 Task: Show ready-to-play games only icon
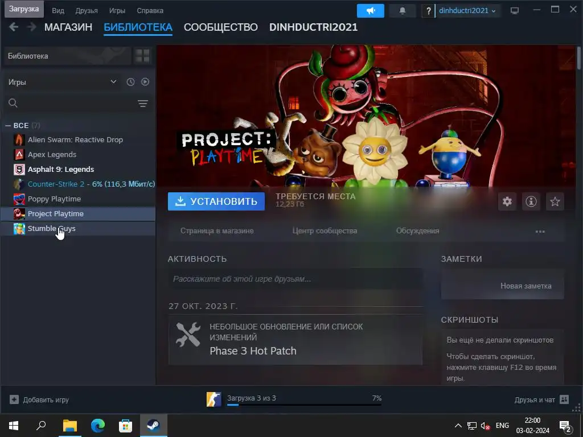pos(145,82)
